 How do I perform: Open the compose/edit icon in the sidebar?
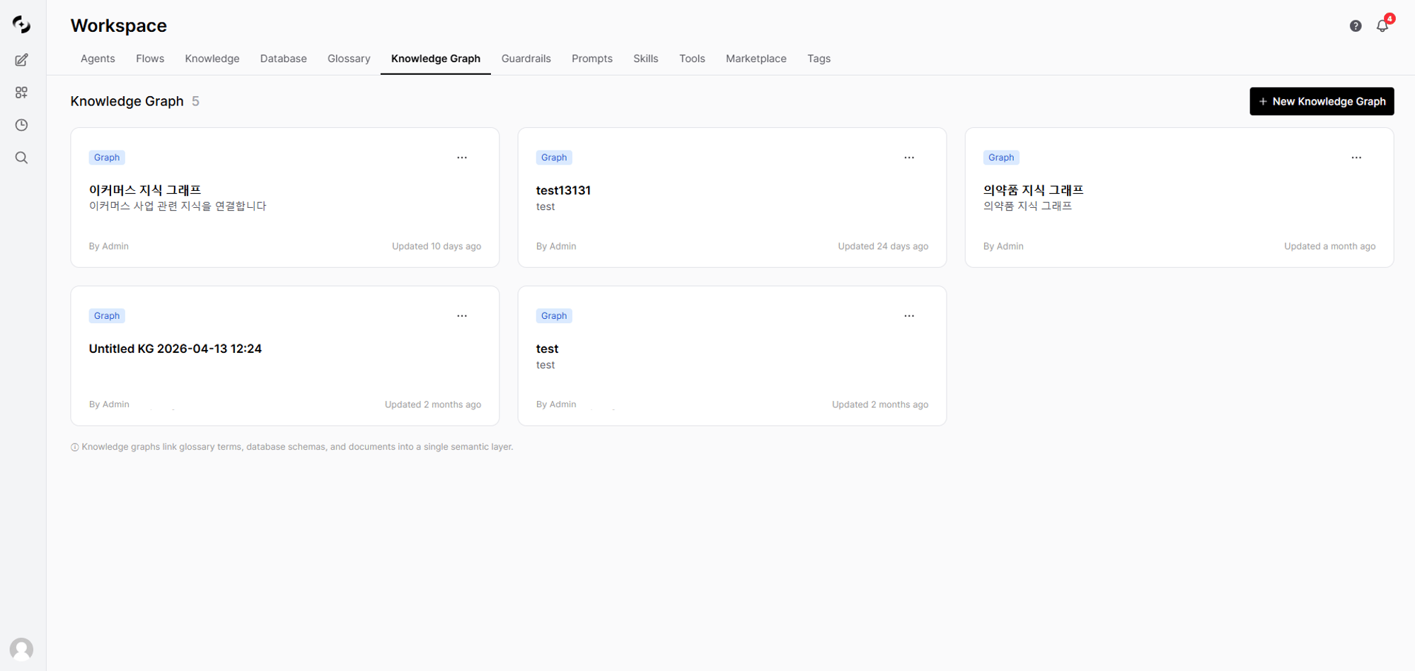point(21,60)
